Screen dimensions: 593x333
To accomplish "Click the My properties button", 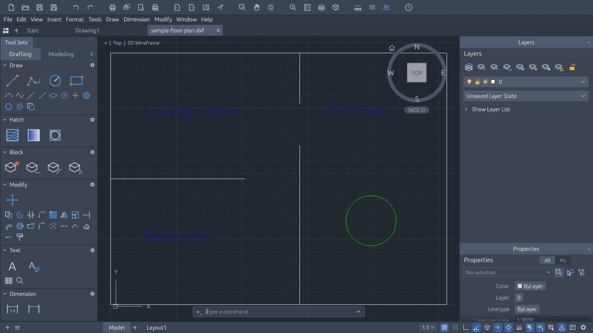I will [563, 260].
